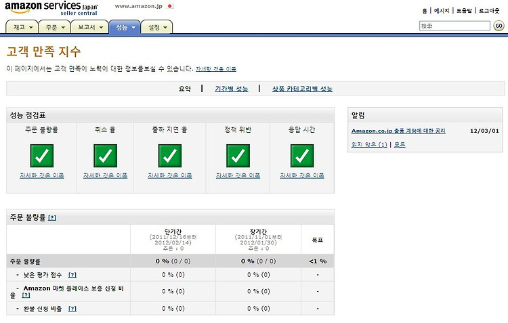
Task: Click the 자세한 것은 이쪽 link after the page description
Action: [x=216, y=68]
